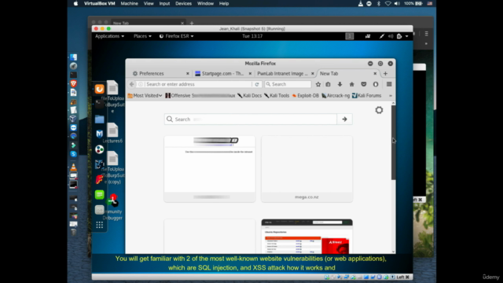Viewport: 503px width, 283px height.
Task: Reload the page with the refresh icon
Action: point(257,84)
